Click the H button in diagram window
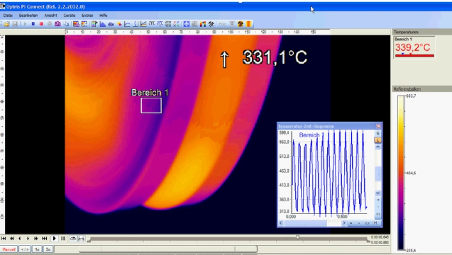 point(375,223)
